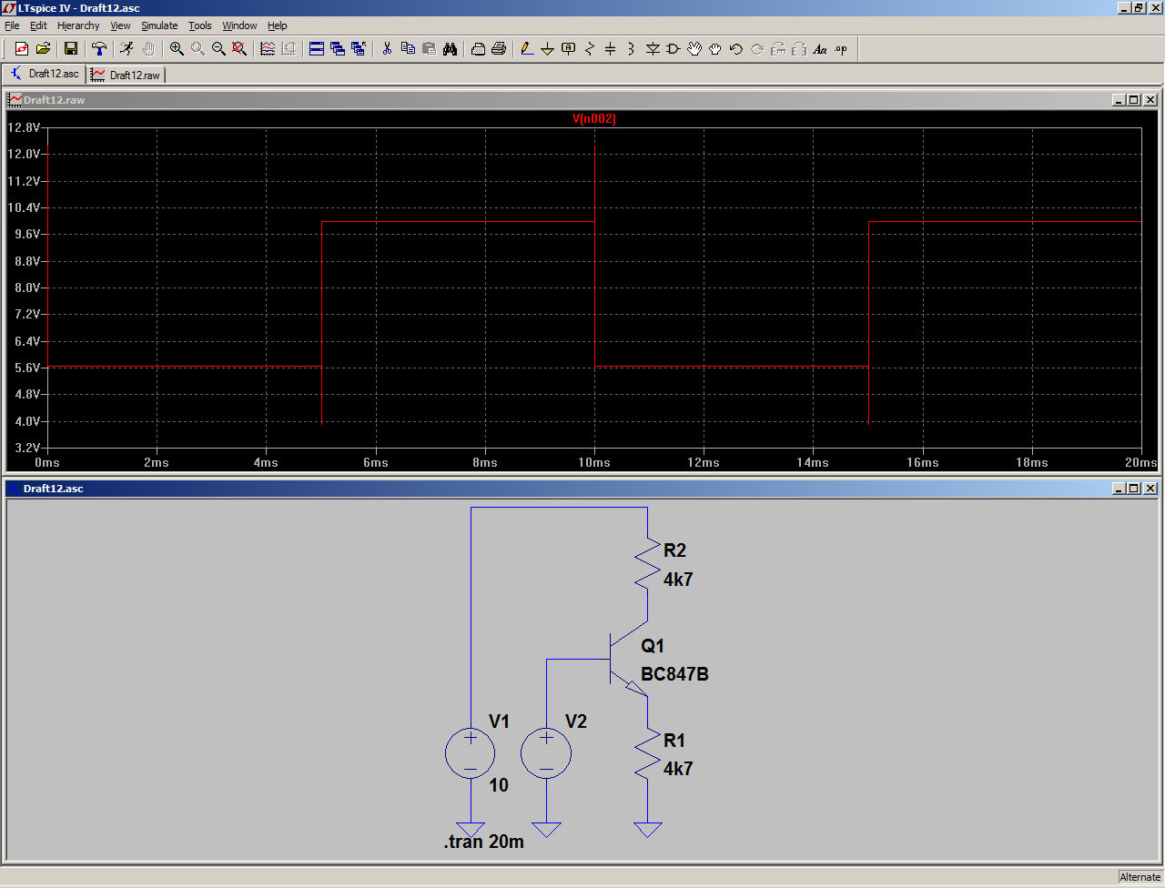Run the simulation with the running man icon

[x=127, y=49]
